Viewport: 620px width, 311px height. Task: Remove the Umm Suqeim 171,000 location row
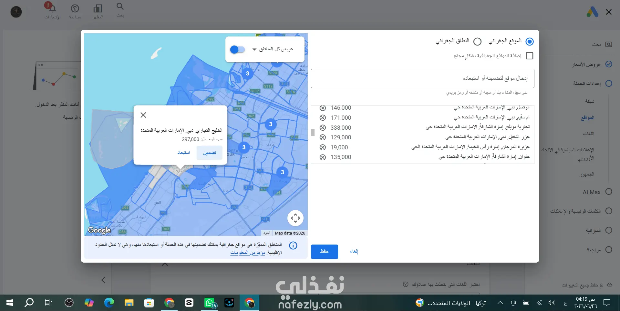tap(323, 118)
